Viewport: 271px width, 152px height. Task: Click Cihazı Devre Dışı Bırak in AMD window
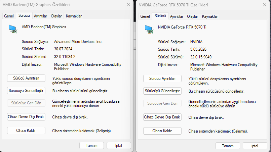[26, 117]
